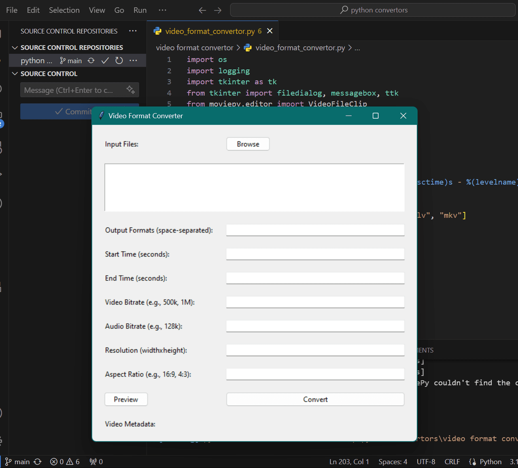Image resolution: width=518 pixels, height=468 pixels.
Task: Collapse the Source Control Repositories section
Action: coord(15,48)
